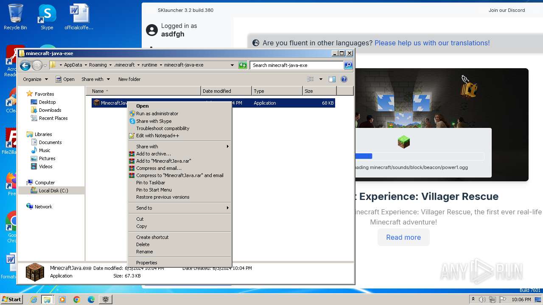Open the Share with toolbar dropdown
The height and width of the screenshot is (305, 543).
click(95, 79)
